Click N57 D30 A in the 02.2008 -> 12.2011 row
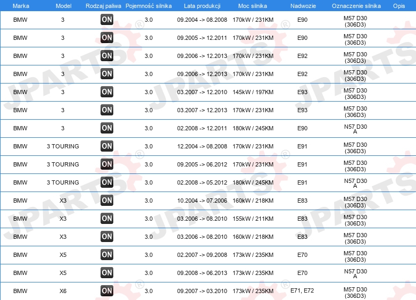The image size is (416, 300). tap(355, 129)
